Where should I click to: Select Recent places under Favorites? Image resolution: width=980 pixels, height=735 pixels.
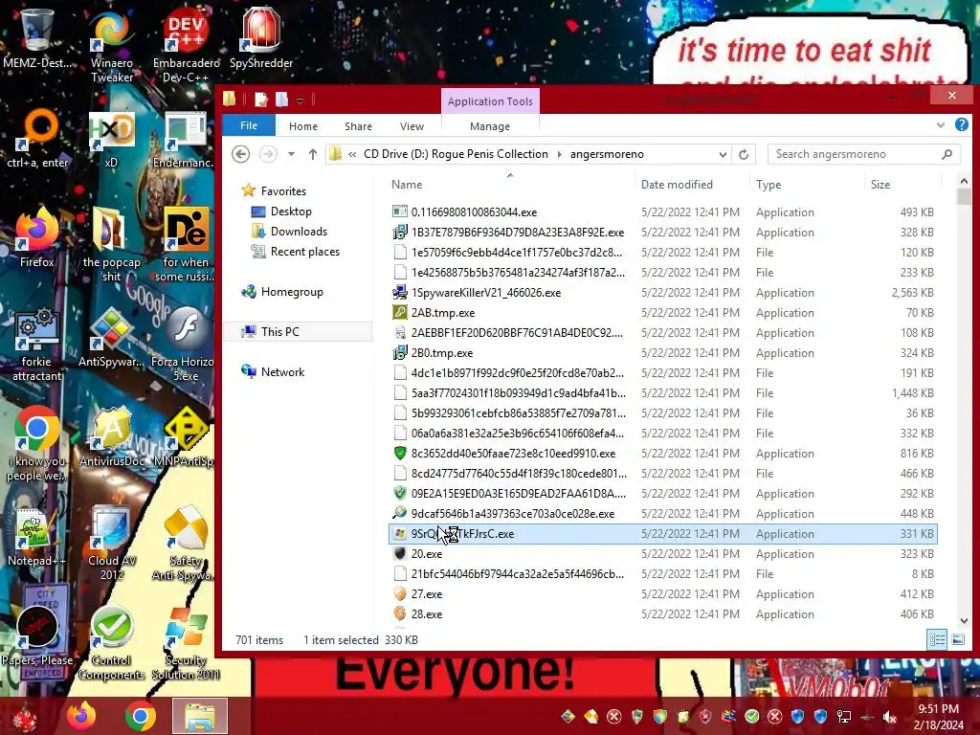304,252
